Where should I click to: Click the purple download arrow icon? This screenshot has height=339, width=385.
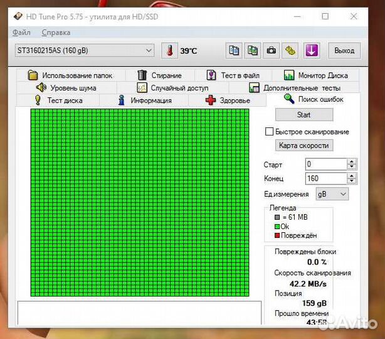tap(312, 51)
